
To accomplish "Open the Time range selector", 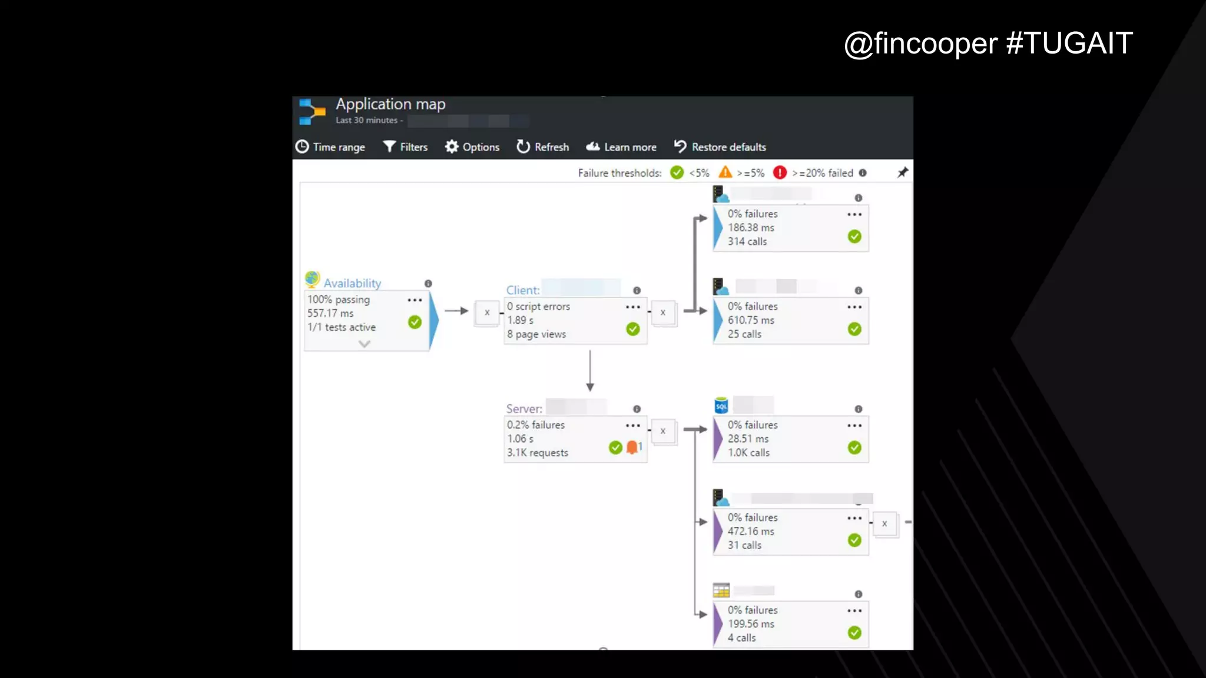I will coord(330,147).
